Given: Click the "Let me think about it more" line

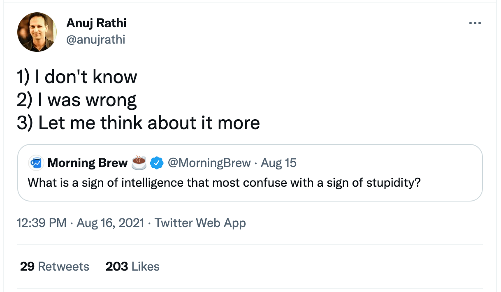Looking at the screenshot, I should [138, 123].
